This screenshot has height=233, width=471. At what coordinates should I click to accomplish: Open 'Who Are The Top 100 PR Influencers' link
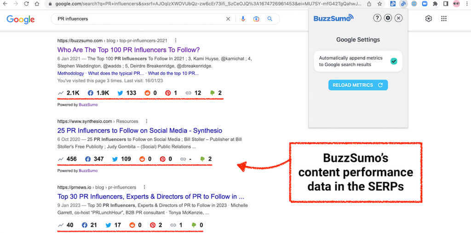[x=128, y=50]
